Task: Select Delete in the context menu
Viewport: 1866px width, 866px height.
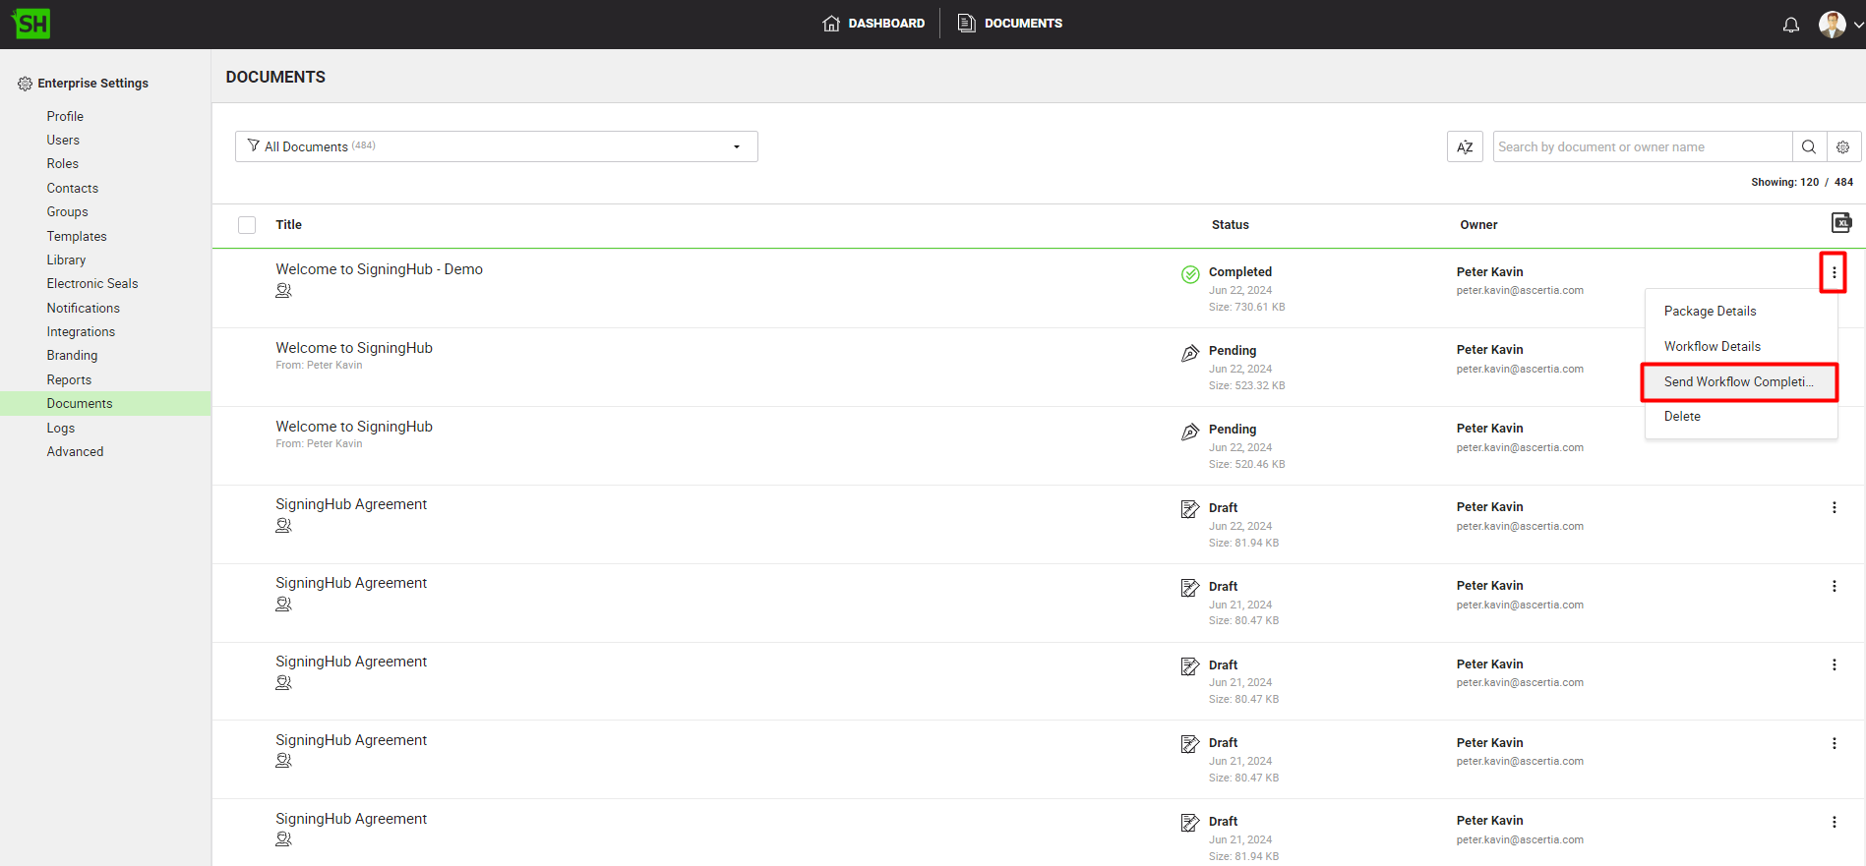Action: pyautogui.click(x=1682, y=416)
